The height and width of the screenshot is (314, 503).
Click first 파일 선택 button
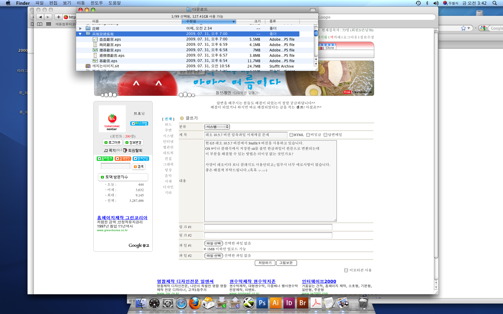coord(214,243)
